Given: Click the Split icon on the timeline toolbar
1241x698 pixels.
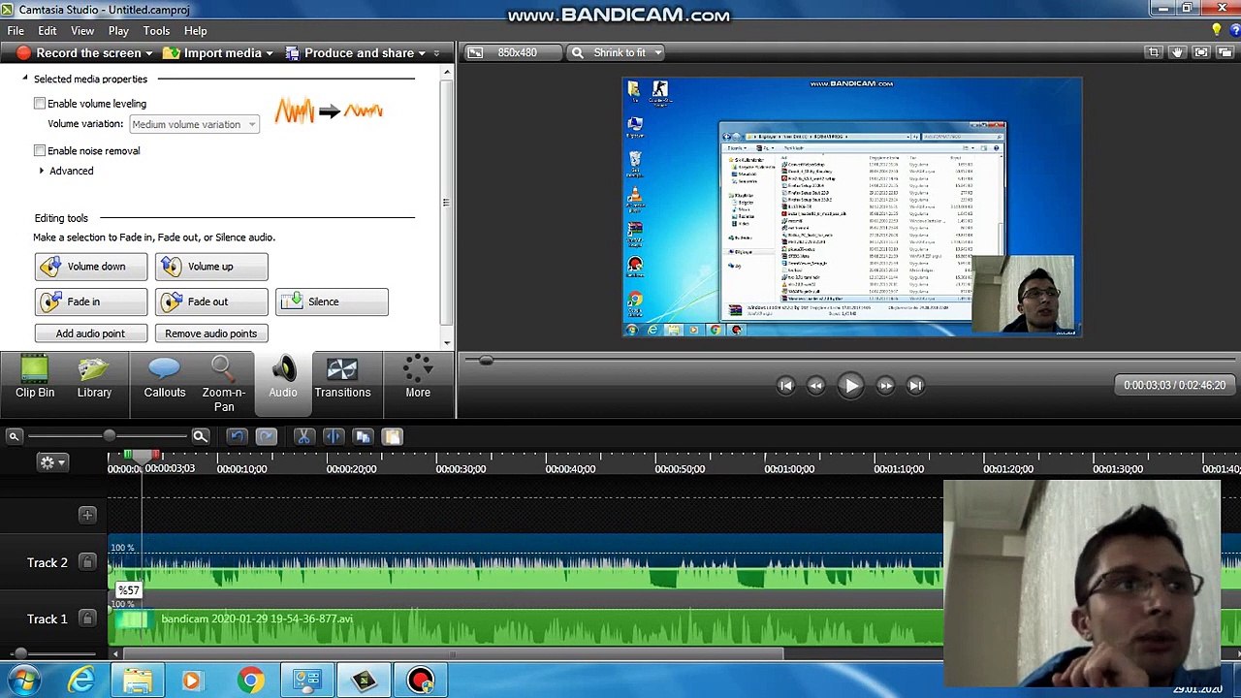Looking at the screenshot, I should [x=333, y=437].
